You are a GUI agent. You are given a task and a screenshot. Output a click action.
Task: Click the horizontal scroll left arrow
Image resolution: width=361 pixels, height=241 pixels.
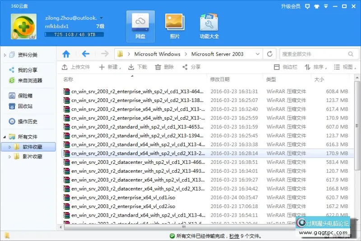pos(60,227)
